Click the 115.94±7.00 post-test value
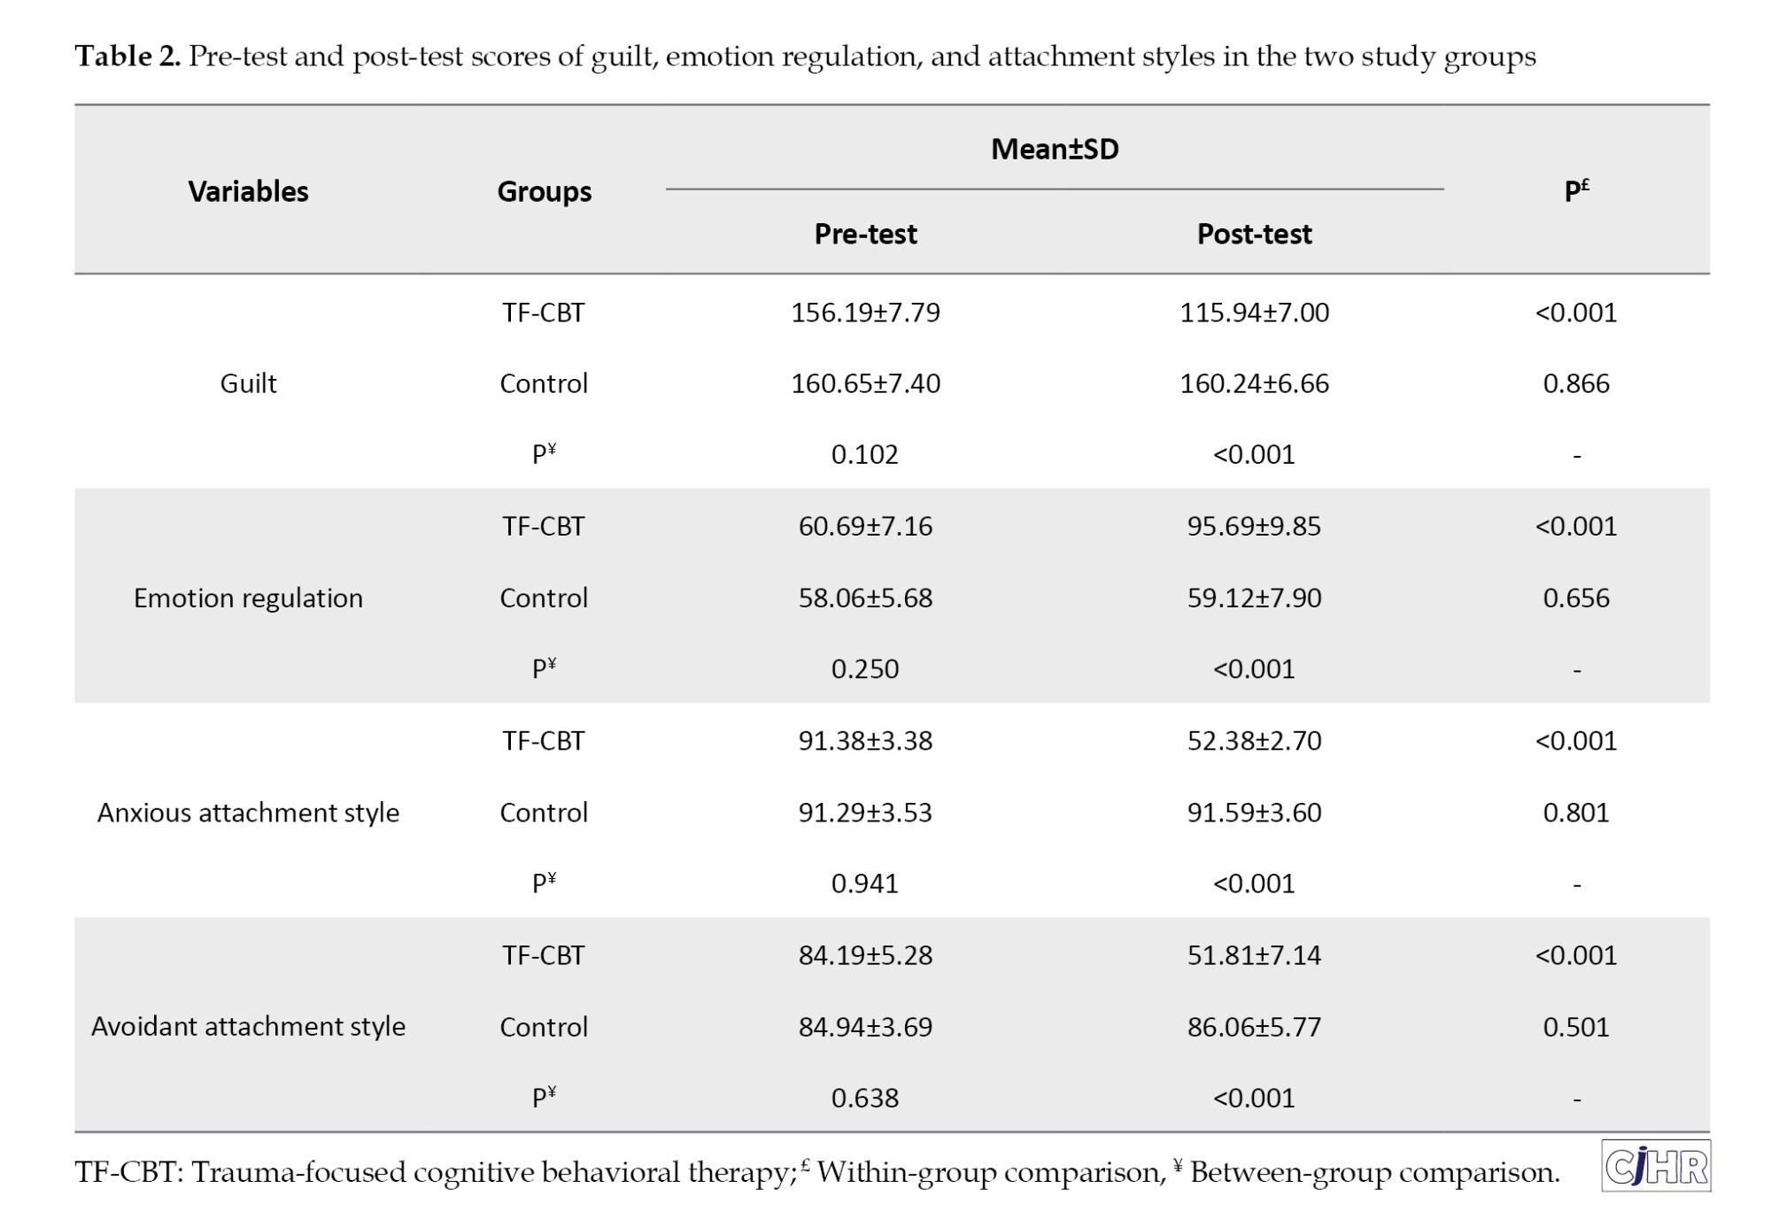This screenshot has height=1219, width=1771. (1254, 312)
